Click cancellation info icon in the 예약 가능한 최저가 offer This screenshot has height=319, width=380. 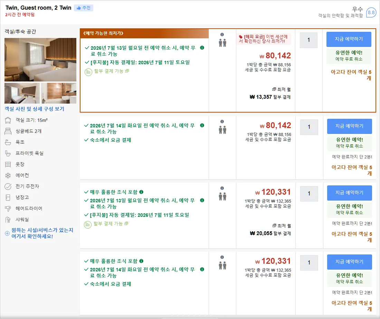tap(202, 48)
